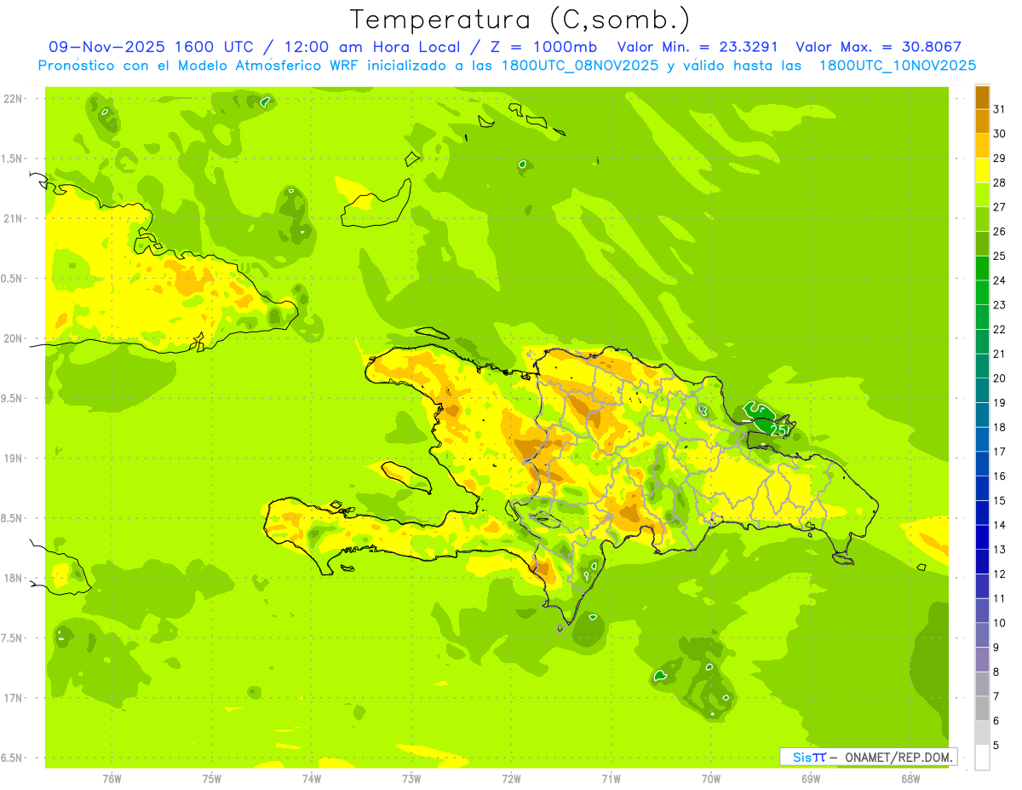The image size is (1022, 790).
Task: Click the date text '09-Nov-2025 1600 UTC'
Action: [151, 47]
